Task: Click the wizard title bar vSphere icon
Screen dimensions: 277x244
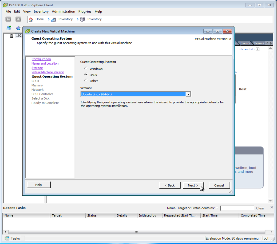Action: pyautogui.click(x=27, y=31)
